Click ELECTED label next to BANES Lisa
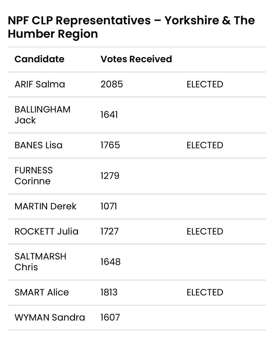The height and width of the screenshot is (341, 273). click(x=205, y=145)
